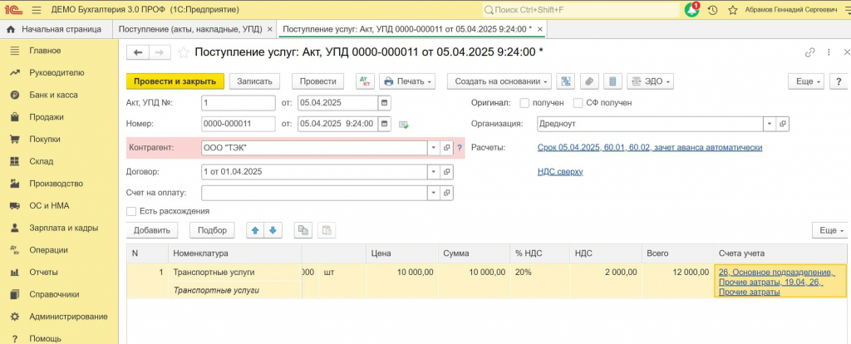Open notifications bell with red badge
This screenshot has height=344, width=851.
tap(692, 10)
